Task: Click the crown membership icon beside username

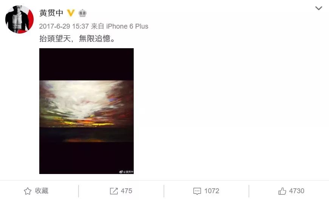Action: (x=82, y=13)
